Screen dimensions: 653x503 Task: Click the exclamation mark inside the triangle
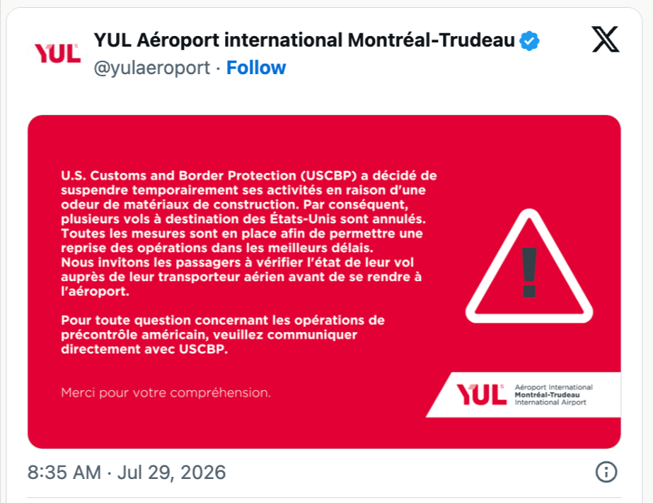pos(529,273)
